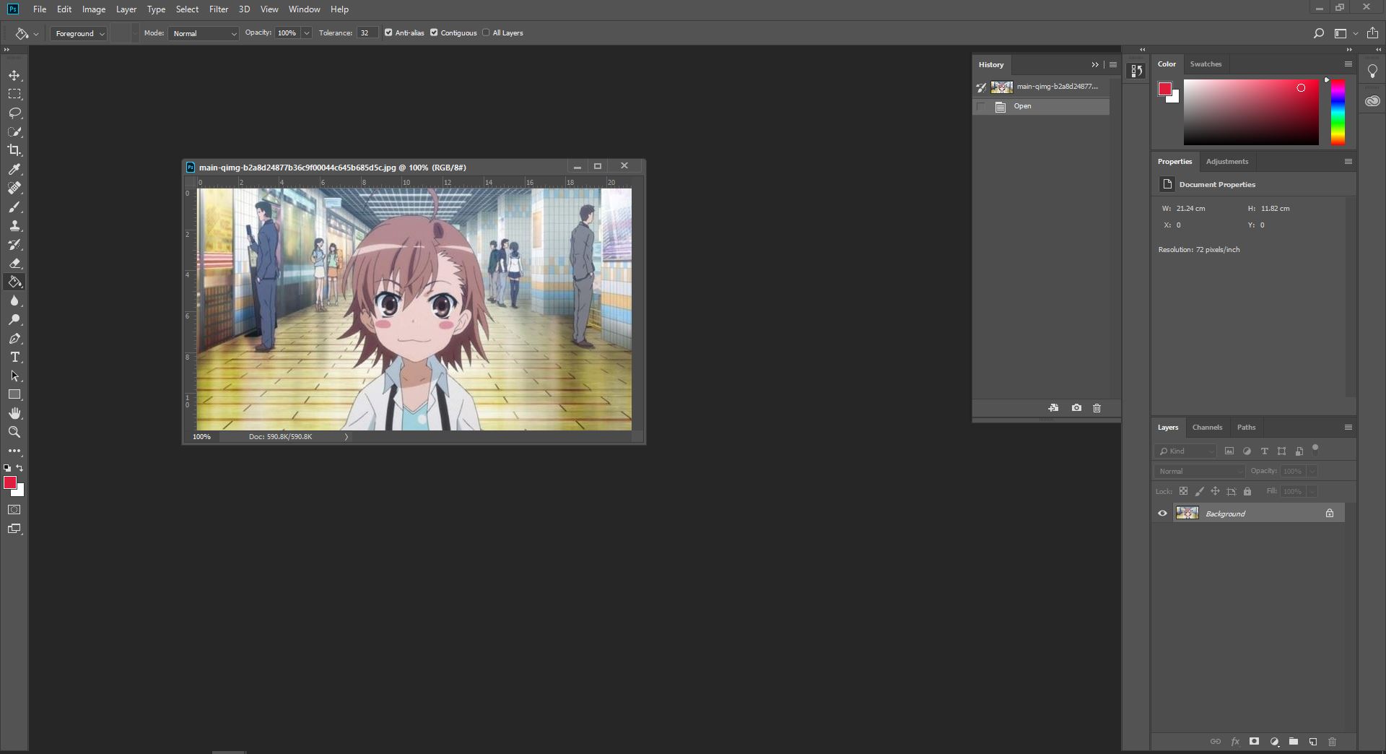Select the Rectangular Marquee tool

point(14,95)
